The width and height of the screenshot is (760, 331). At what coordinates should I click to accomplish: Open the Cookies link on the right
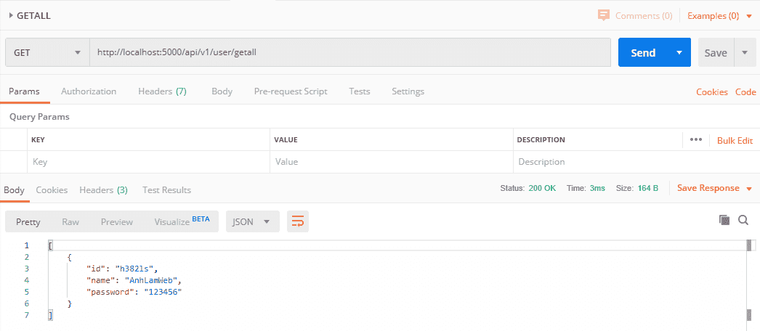click(x=711, y=92)
